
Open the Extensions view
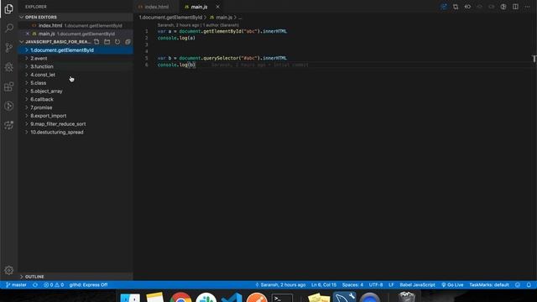click(x=9, y=86)
